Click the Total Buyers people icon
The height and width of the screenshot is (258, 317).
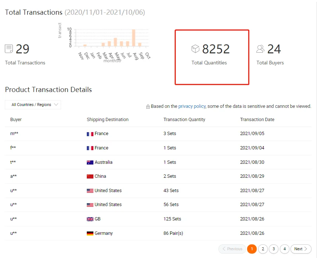(260, 49)
